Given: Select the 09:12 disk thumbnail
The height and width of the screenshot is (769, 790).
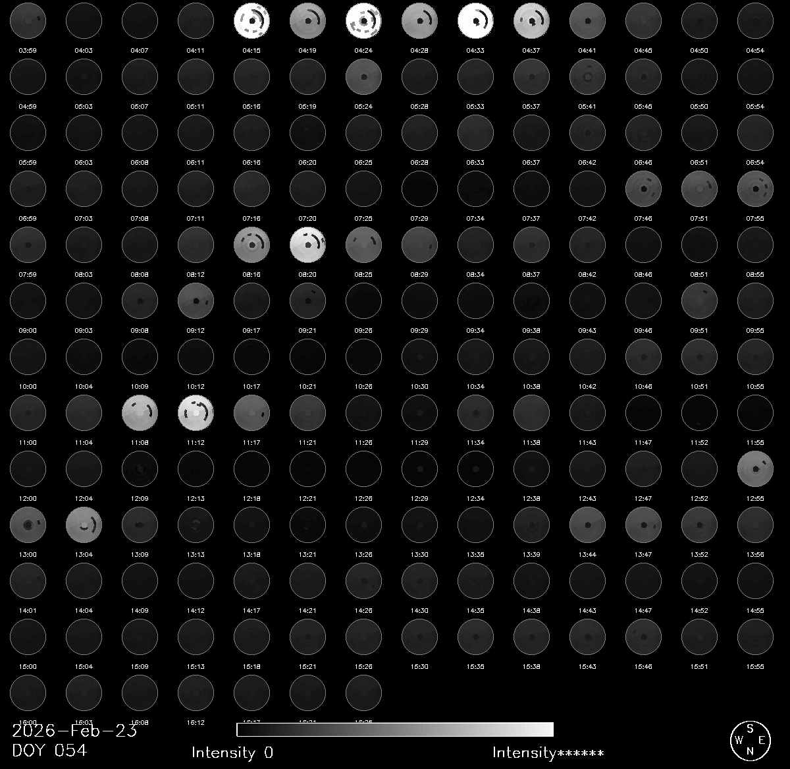Looking at the screenshot, I should click(x=196, y=300).
